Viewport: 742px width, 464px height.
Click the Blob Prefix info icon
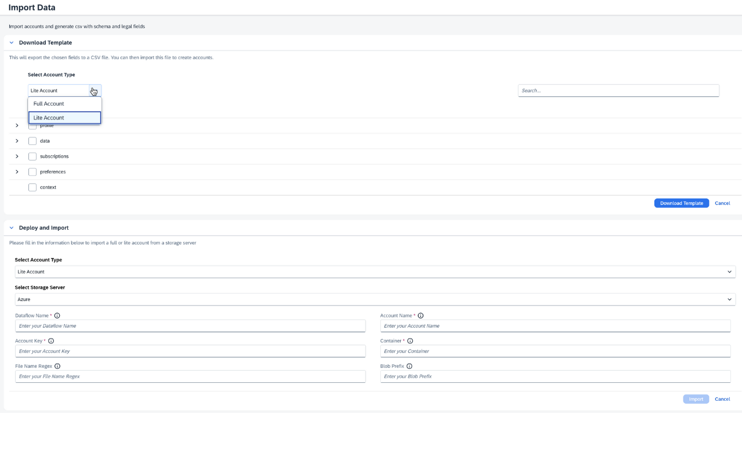click(410, 366)
